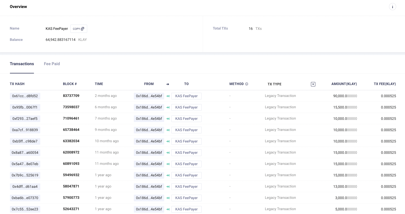Screen dimensions: 405x214
Task: Open transaction hash 0x4dff...d61aa4
Action: (25, 187)
